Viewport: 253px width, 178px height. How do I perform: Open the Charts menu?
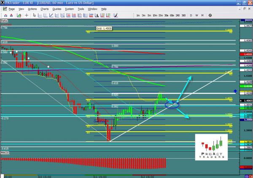(x=44, y=8)
